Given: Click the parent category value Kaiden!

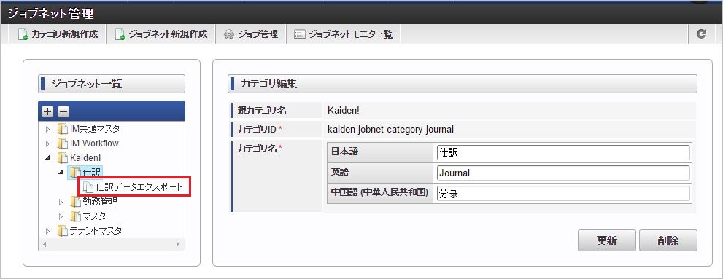Looking at the screenshot, I should point(344,110).
